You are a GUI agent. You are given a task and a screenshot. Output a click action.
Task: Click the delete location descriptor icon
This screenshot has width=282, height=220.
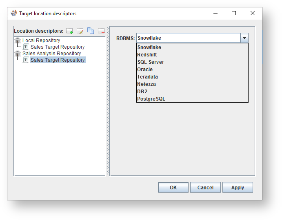tap(101, 31)
